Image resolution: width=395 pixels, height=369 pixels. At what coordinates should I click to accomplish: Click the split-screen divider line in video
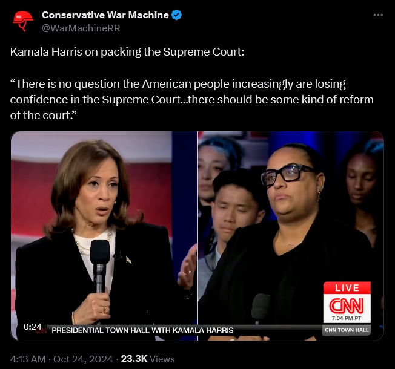pyautogui.click(x=198, y=236)
